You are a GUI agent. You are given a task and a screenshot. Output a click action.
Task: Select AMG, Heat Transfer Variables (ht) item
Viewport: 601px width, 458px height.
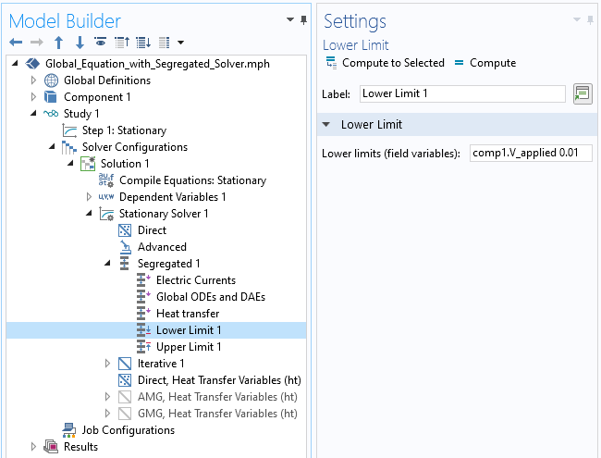coord(217,397)
